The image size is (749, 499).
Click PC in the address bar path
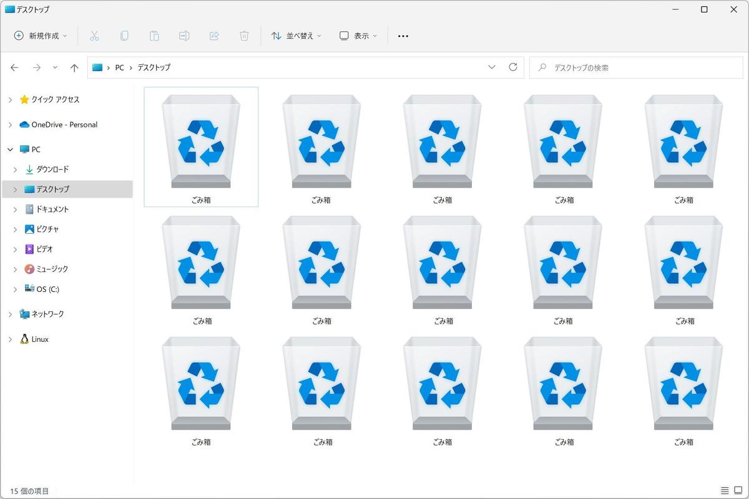(x=119, y=67)
